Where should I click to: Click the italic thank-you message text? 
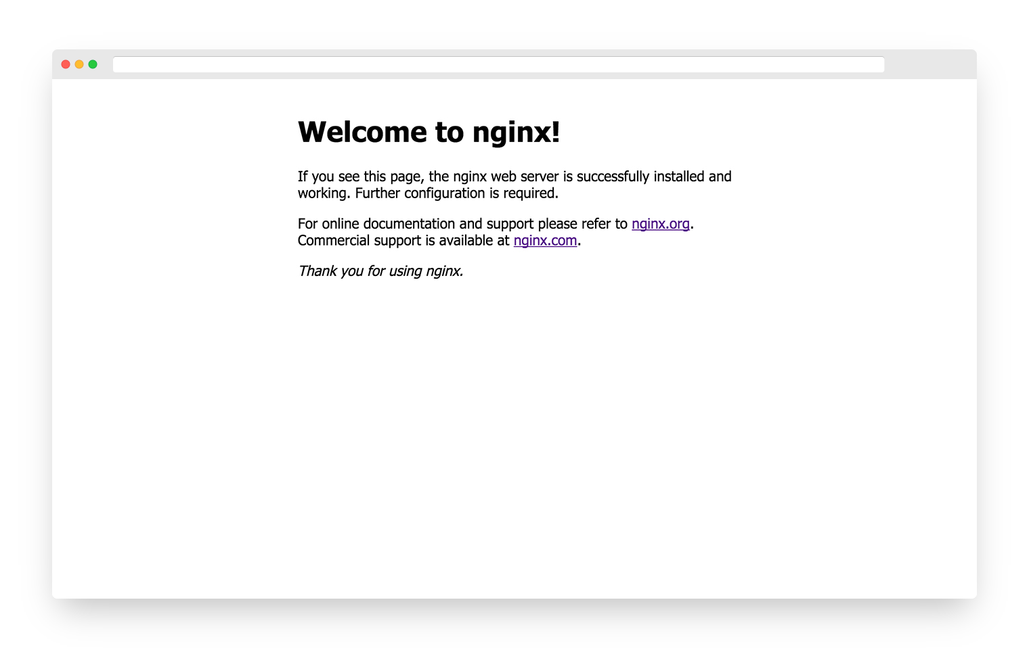tap(380, 271)
